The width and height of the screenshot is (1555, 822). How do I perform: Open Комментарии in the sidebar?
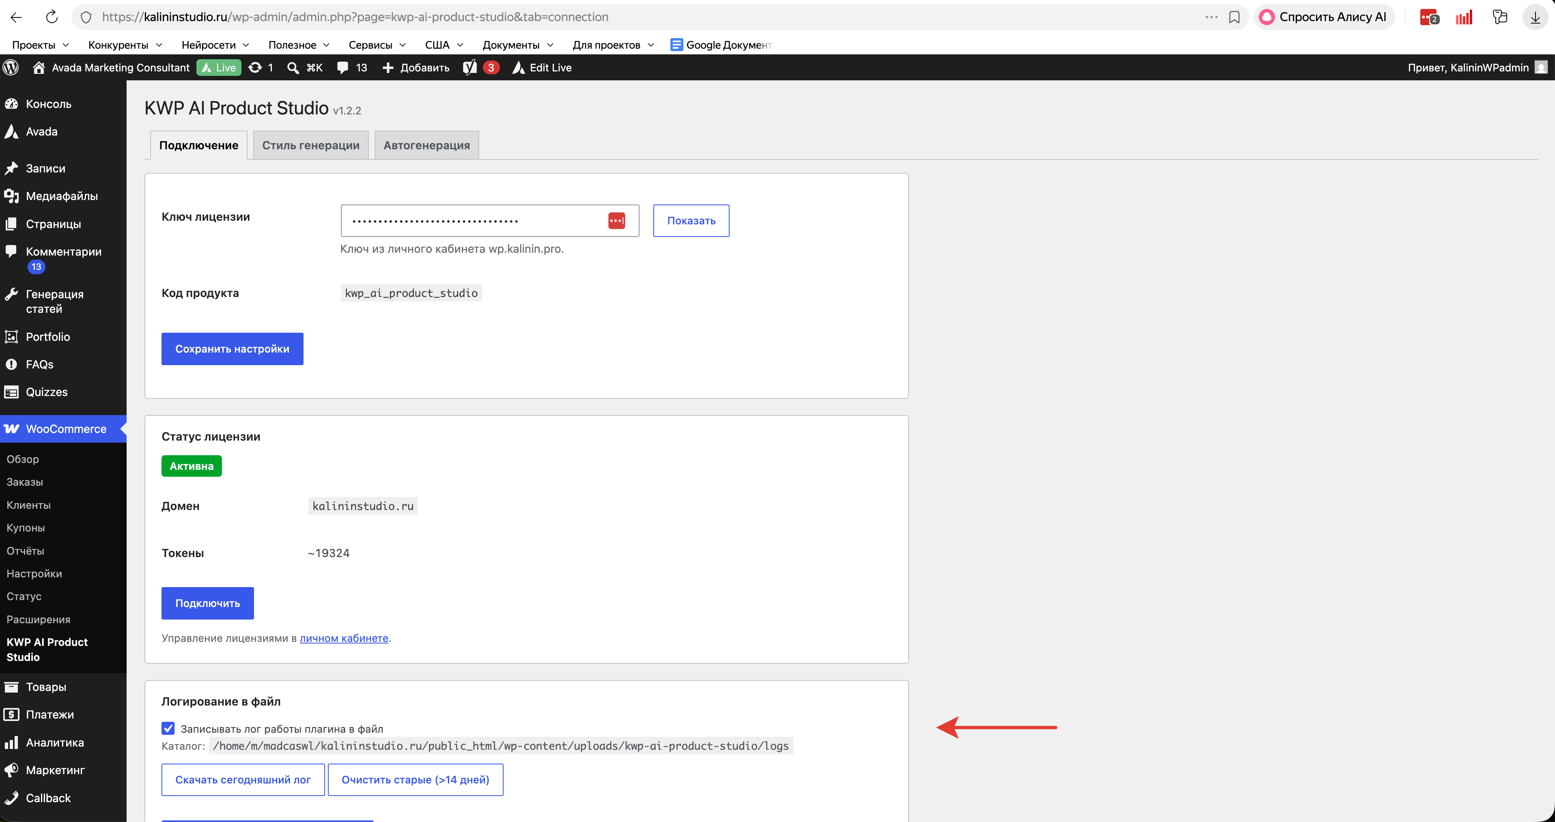tap(63, 259)
